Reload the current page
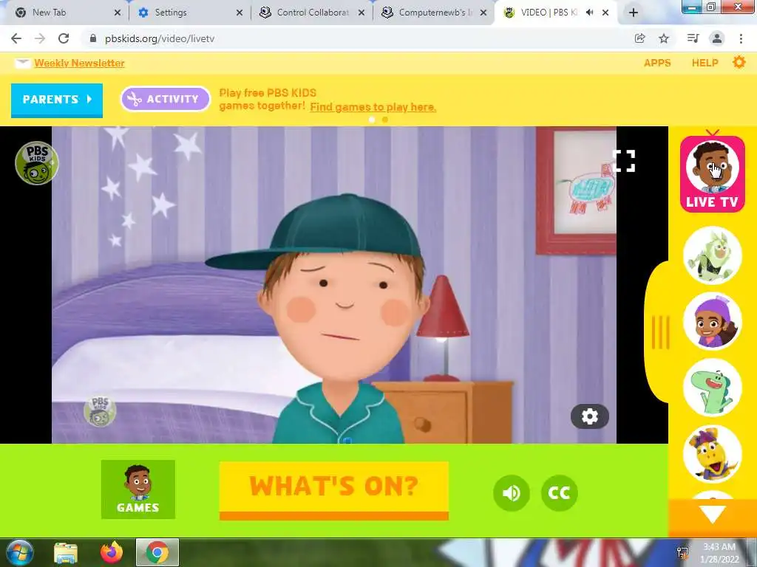The image size is (757, 567). point(64,38)
